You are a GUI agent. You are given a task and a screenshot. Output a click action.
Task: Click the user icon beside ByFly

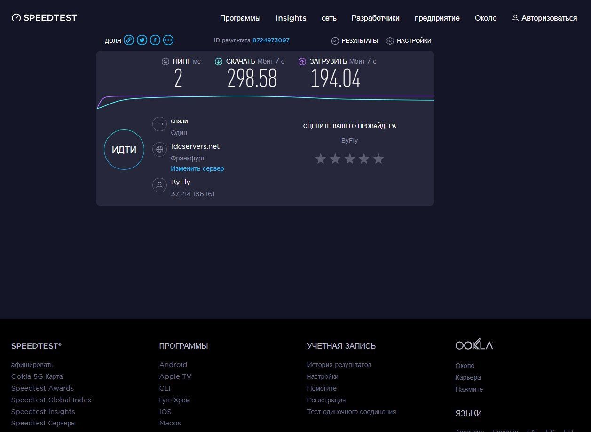pyautogui.click(x=160, y=185)
